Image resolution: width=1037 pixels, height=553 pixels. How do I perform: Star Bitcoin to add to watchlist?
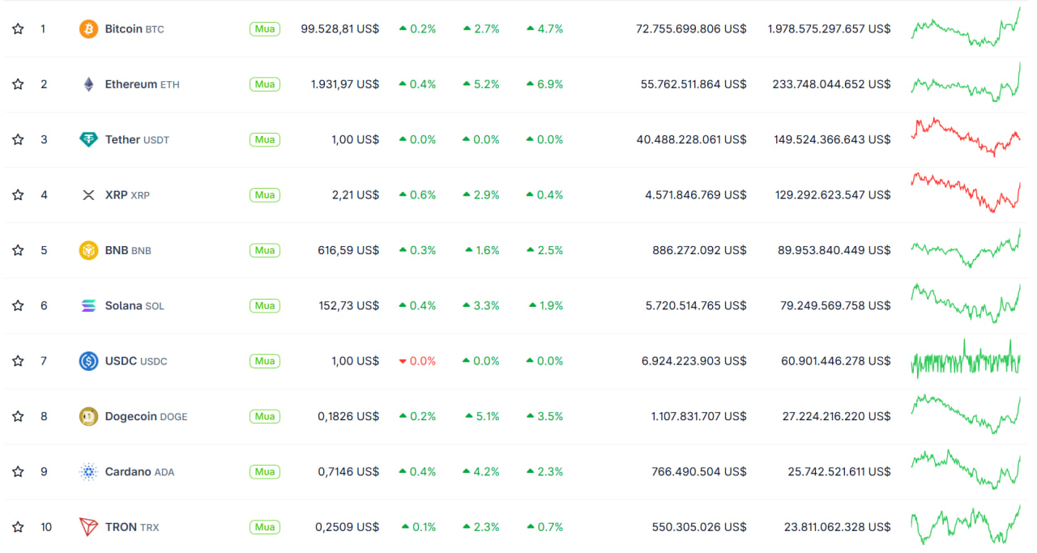click(x=18, y=29)
